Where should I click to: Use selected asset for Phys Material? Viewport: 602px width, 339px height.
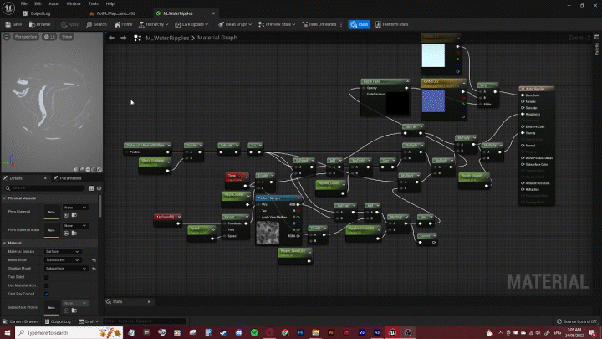(x=66, y=215)
